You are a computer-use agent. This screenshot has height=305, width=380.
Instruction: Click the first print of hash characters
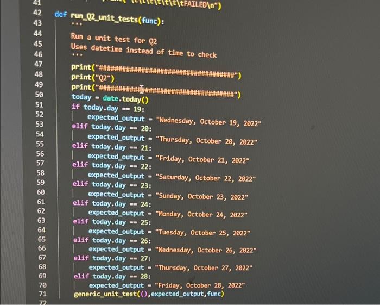156,71
